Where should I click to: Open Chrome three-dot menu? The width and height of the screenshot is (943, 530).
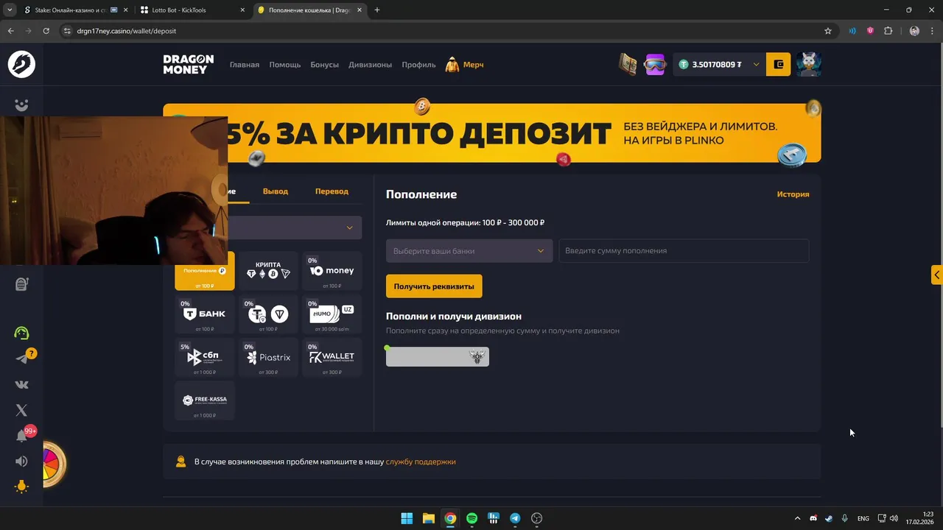point(931,31)
